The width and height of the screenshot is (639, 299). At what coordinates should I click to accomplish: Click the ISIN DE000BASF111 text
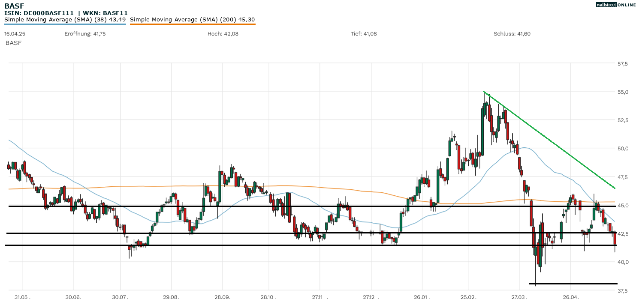[x=39, y=13]
